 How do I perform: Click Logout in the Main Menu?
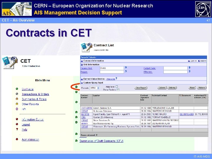point(26,124)
